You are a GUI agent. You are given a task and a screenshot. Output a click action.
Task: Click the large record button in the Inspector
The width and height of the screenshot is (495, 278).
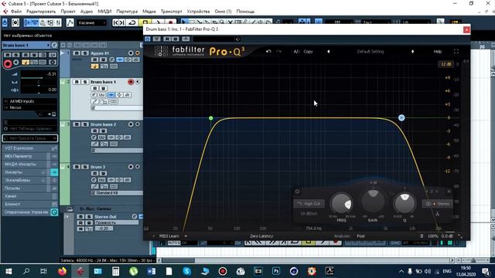(8, 64)
